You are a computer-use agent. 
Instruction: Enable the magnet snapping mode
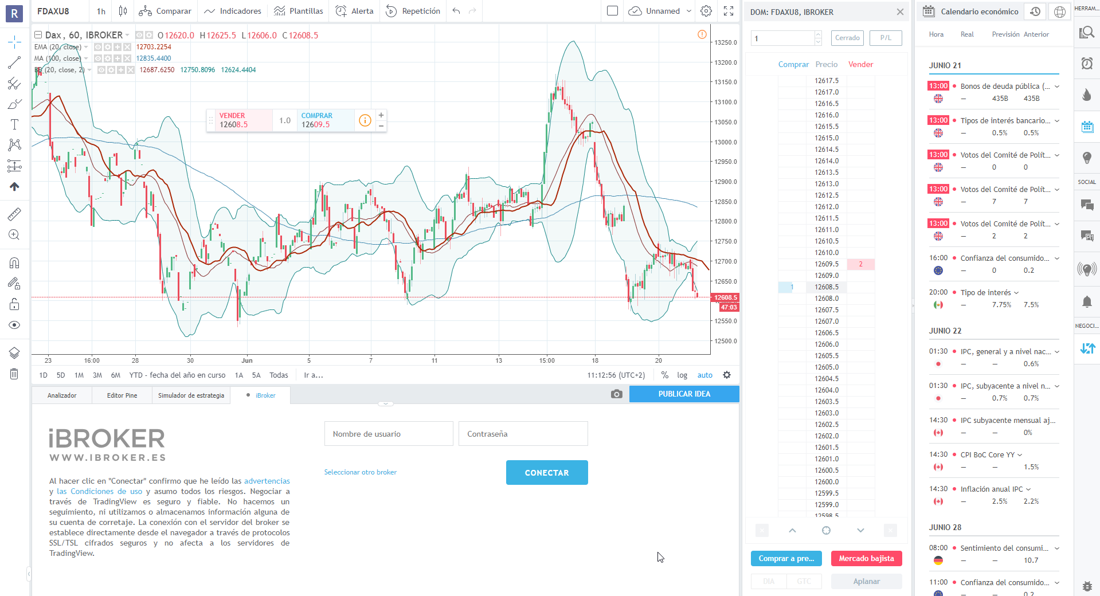pyautogui.click(x=14, y=263)
